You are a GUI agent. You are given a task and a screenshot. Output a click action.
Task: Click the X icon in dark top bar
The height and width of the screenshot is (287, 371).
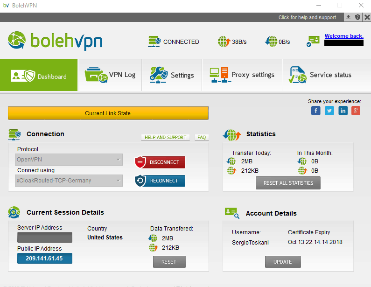(367, 17)
